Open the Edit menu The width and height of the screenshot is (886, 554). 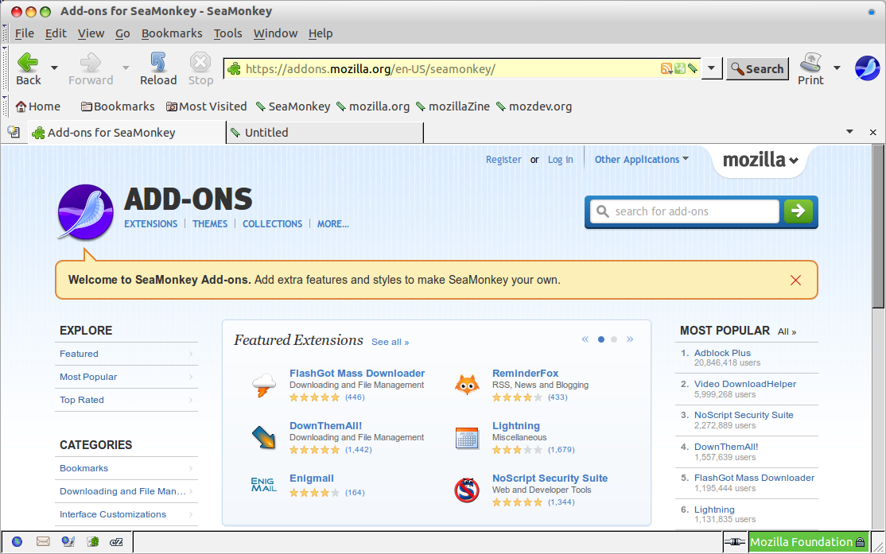point(56,33)
